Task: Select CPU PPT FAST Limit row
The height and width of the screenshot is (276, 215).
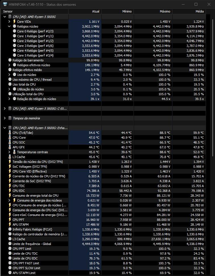Action: [x=103, y=263]
